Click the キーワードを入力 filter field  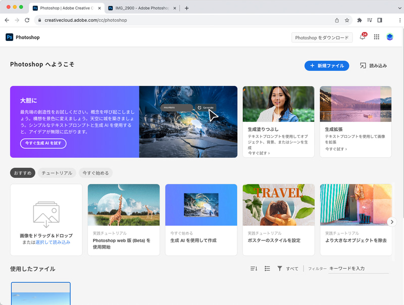348,269
